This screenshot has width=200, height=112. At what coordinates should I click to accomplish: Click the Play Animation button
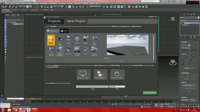pyautogui.click(x=183, y=104)
